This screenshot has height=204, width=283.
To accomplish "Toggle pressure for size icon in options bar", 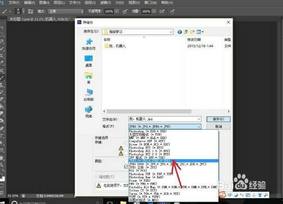I will (172, 11).
